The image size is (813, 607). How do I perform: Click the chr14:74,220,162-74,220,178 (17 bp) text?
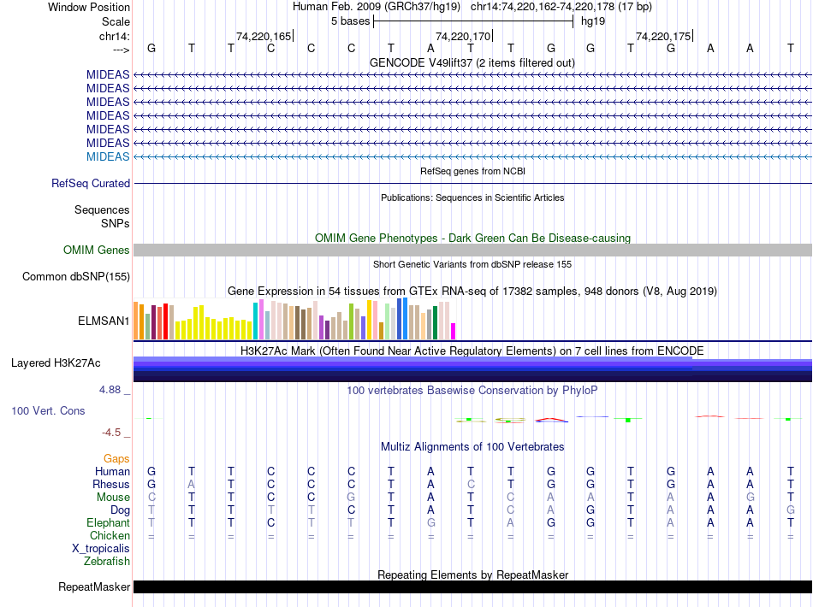561,7
